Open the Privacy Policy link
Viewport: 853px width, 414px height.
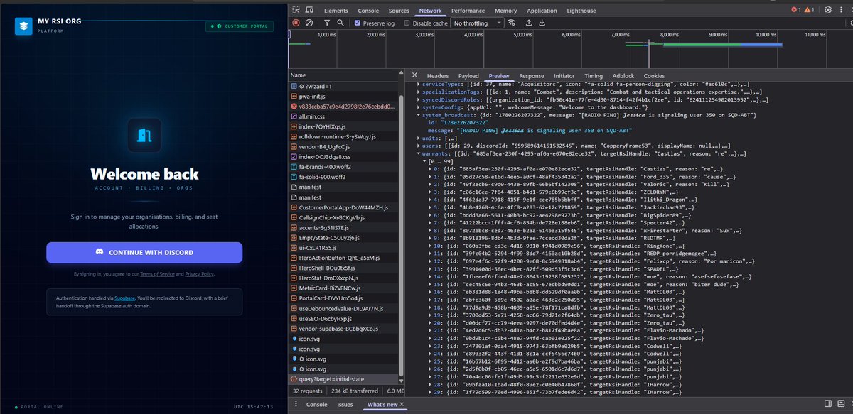199,274
